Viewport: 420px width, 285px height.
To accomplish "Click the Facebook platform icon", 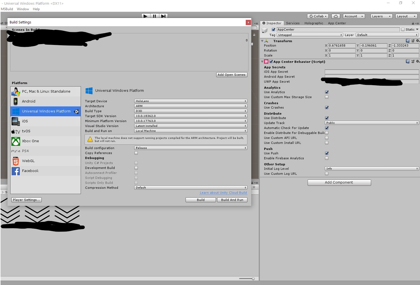I will [x=16, y=171].
